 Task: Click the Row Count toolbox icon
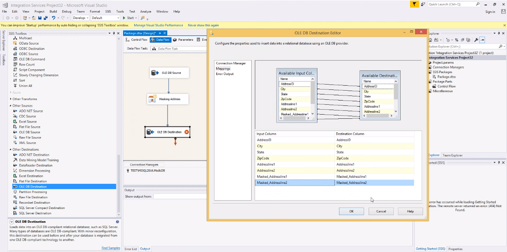[15, 65]
